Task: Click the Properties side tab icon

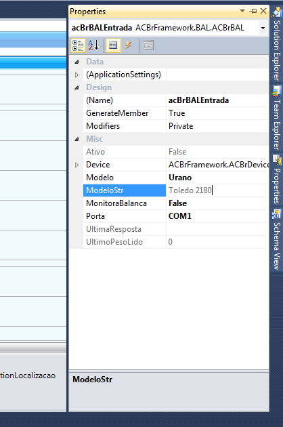Action: pyautogui.click(x=277, y=161)
